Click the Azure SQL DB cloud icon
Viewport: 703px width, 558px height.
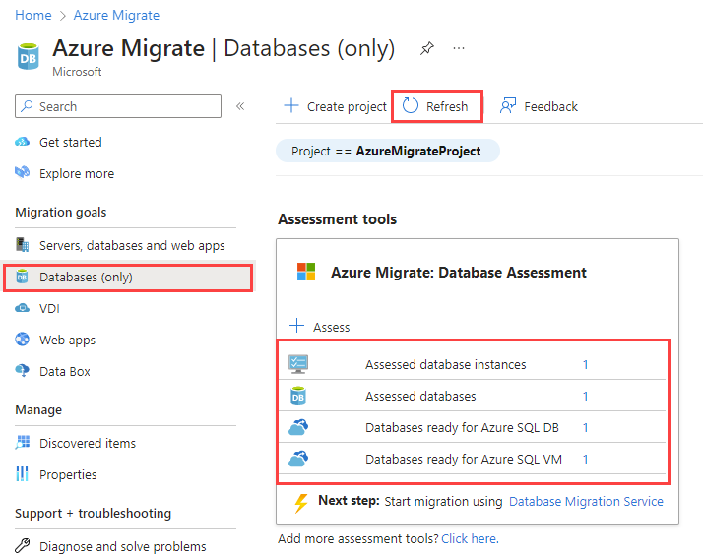pyautogui.click(x=298, y=427)
